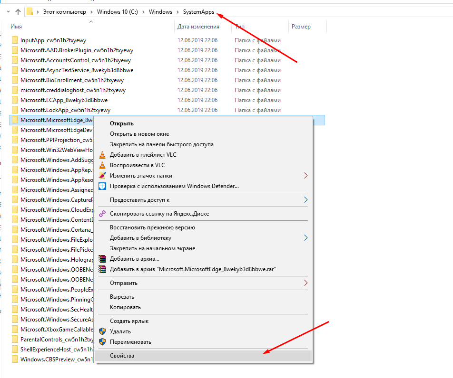Choose 'Закрепить на панели быстрого доступа'
453x378 pixels.
pos(204,144)
